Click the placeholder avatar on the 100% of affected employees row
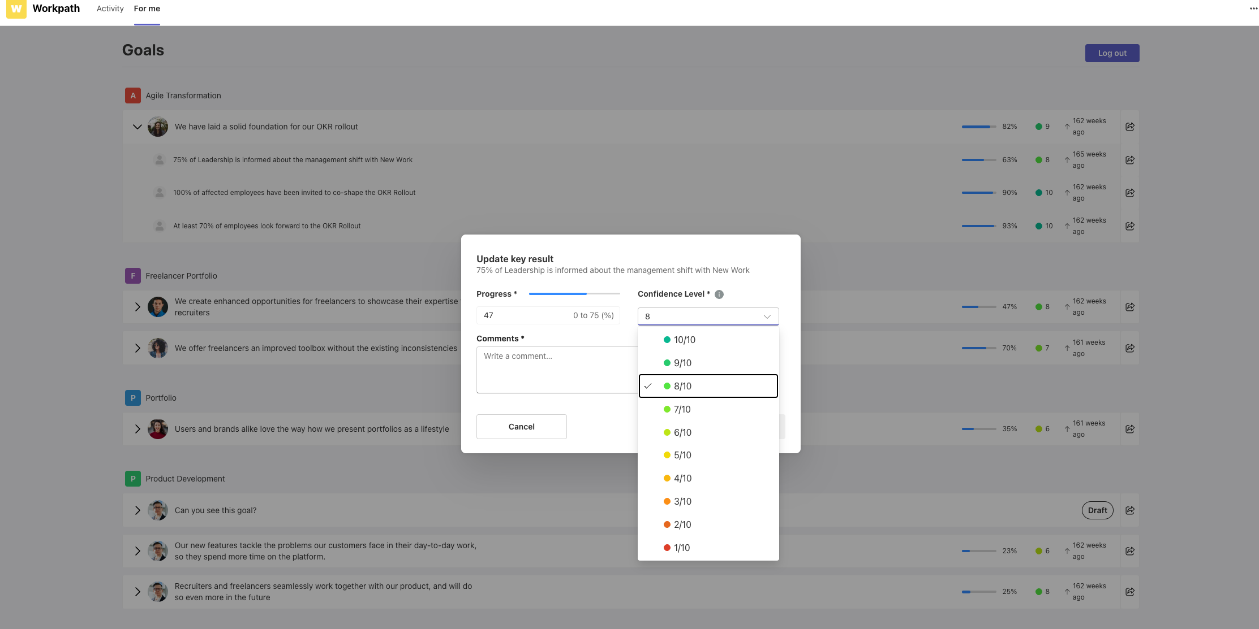Viewport: 1259px width, 629px height. click(x=160, y=193)
